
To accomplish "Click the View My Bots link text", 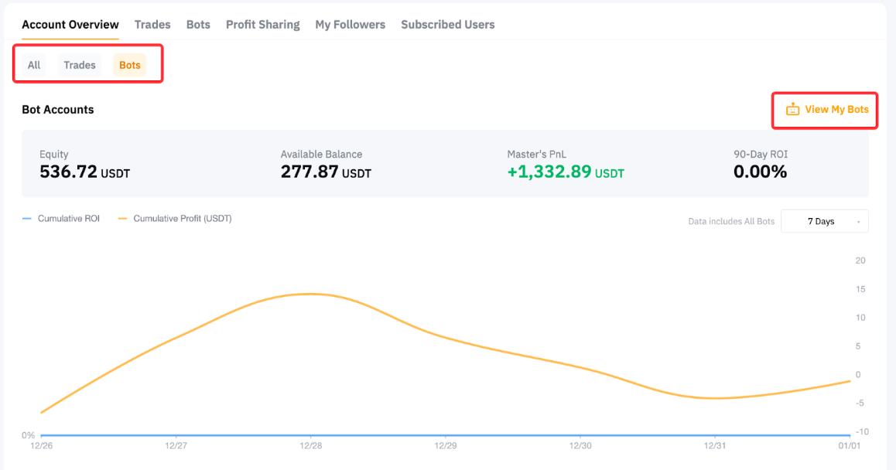I will [836, 110].
